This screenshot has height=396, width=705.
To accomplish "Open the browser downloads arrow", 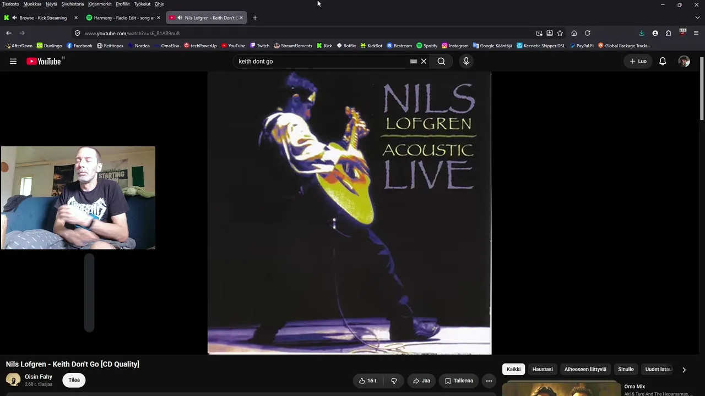I will click(x=642, y=33).
